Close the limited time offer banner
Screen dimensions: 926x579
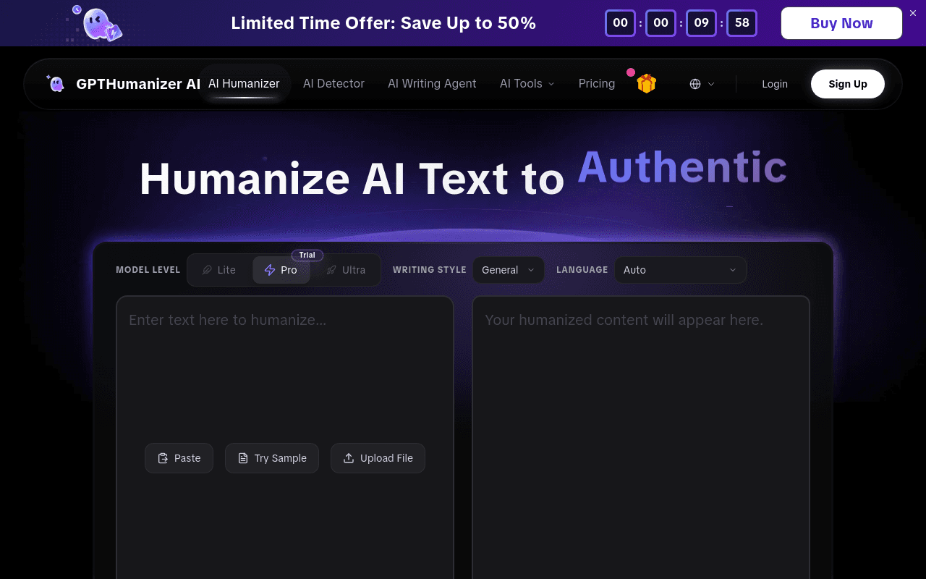click(x=913, y=13)
